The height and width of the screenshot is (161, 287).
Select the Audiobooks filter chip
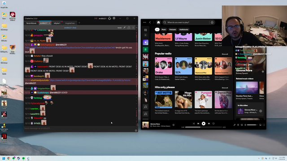(x=183, y=30)
